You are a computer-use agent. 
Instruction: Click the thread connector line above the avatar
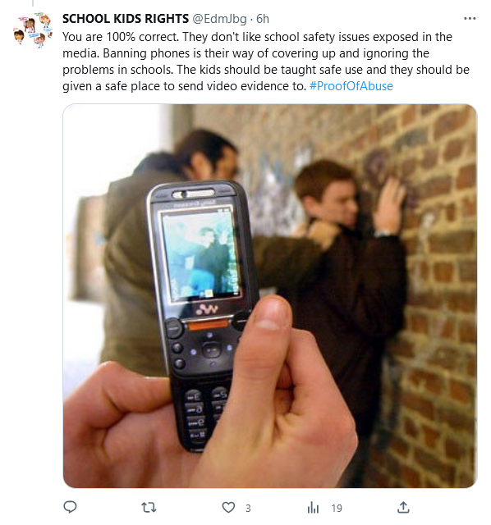(33, 3)
